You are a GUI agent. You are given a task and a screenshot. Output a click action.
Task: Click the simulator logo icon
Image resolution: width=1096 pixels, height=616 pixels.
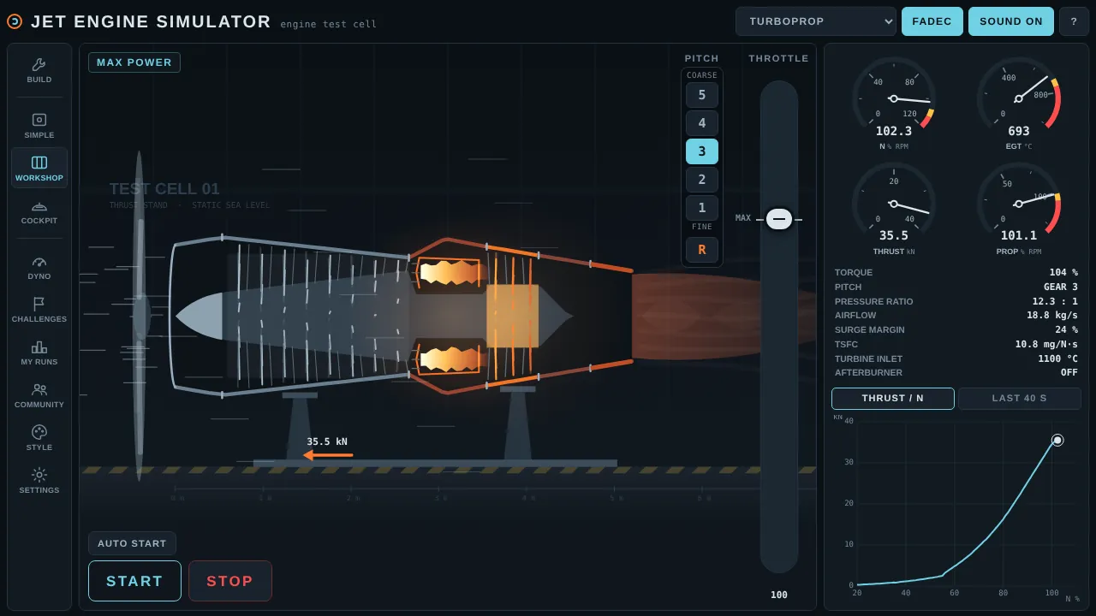15,21
